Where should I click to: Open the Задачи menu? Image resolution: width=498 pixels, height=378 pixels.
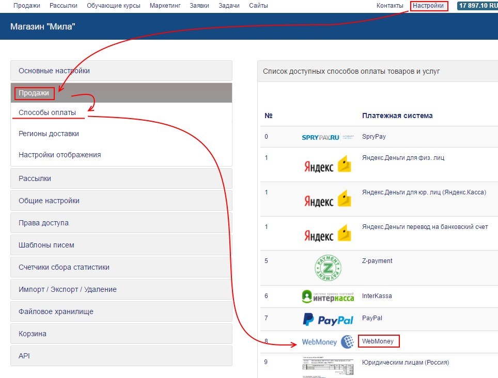[229, 6]
